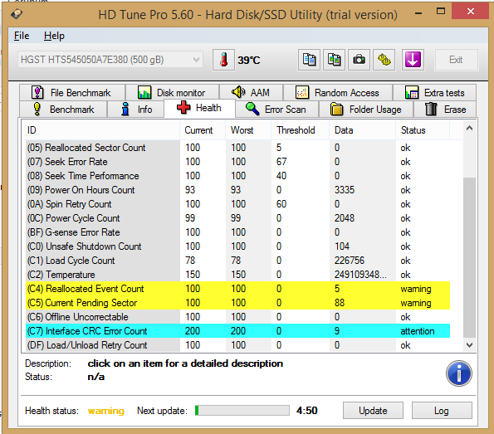
Task: Click the trash can Erase icon
Action: (x=431, y=110)
